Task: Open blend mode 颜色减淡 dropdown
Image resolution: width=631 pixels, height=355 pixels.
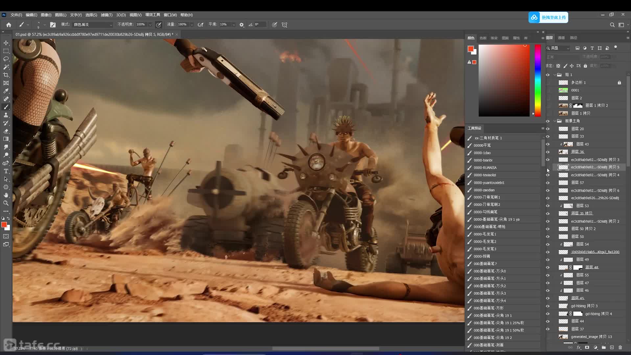Action: tap(92, 25)
